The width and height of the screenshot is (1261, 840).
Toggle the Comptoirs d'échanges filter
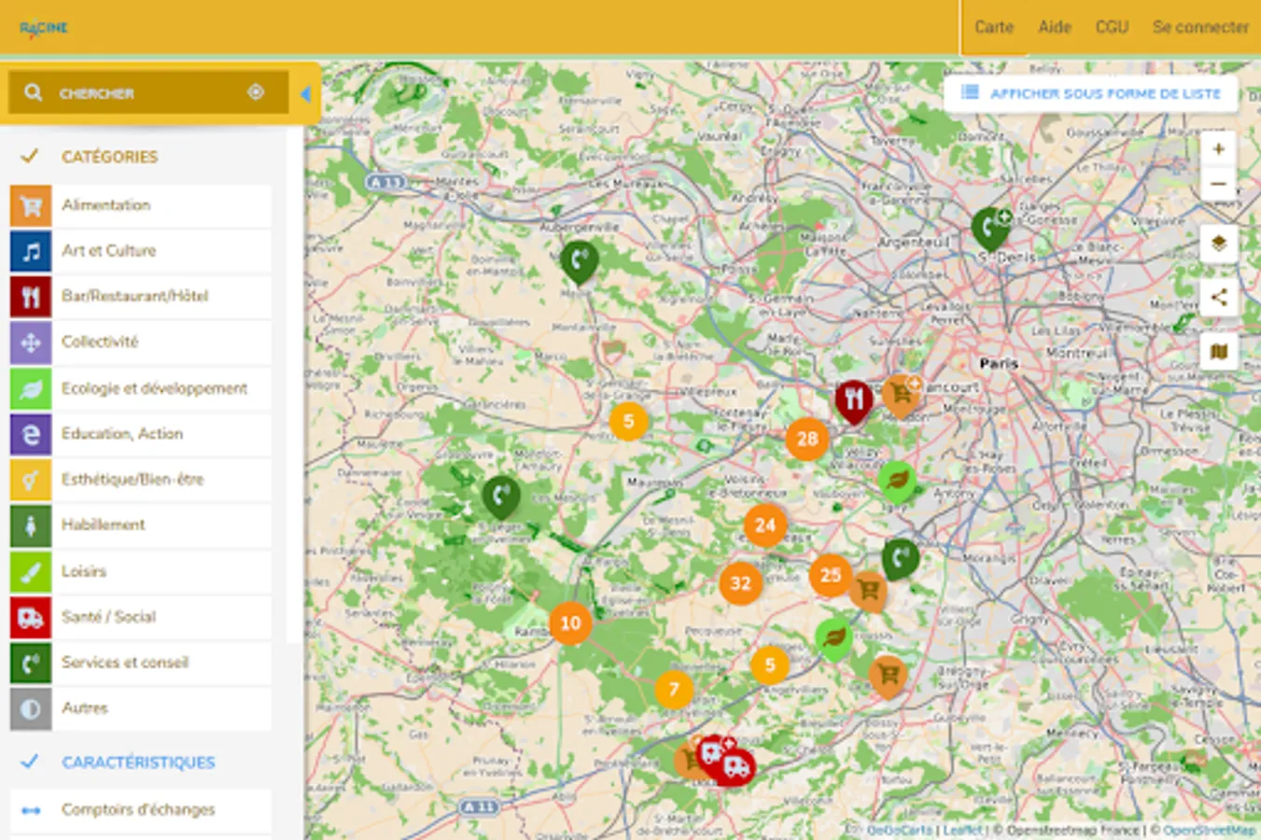(141, 810)
